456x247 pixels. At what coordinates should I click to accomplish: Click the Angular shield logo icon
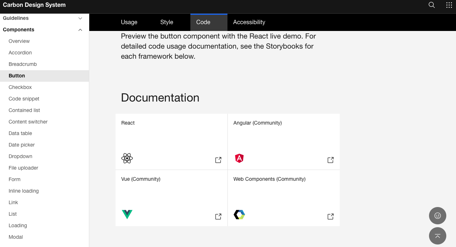(239, 158)
